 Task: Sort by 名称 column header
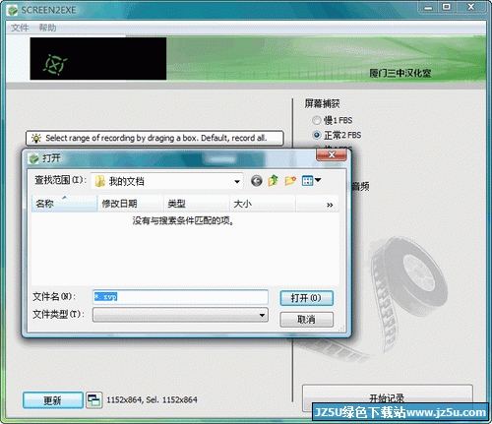pos(64,204)
